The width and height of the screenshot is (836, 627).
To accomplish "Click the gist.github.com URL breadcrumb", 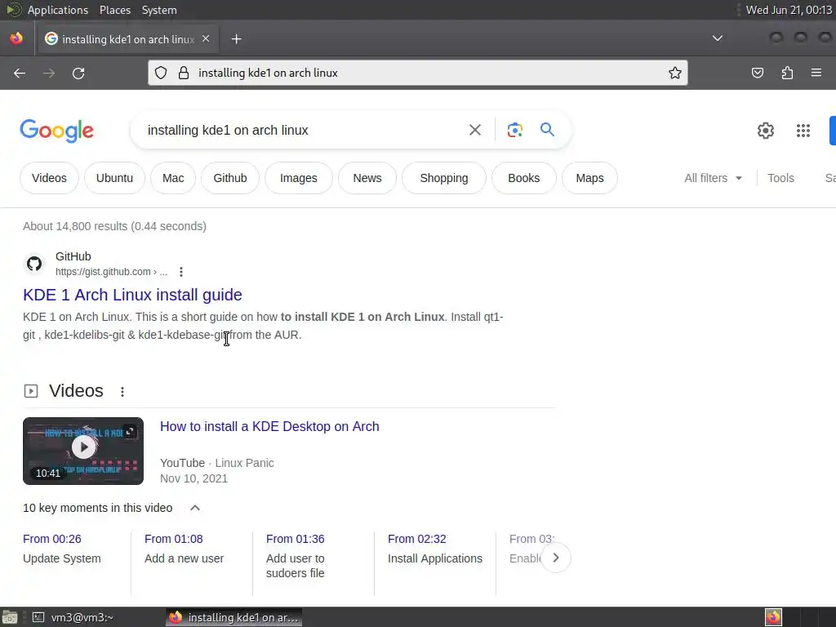I will point(111,272).
